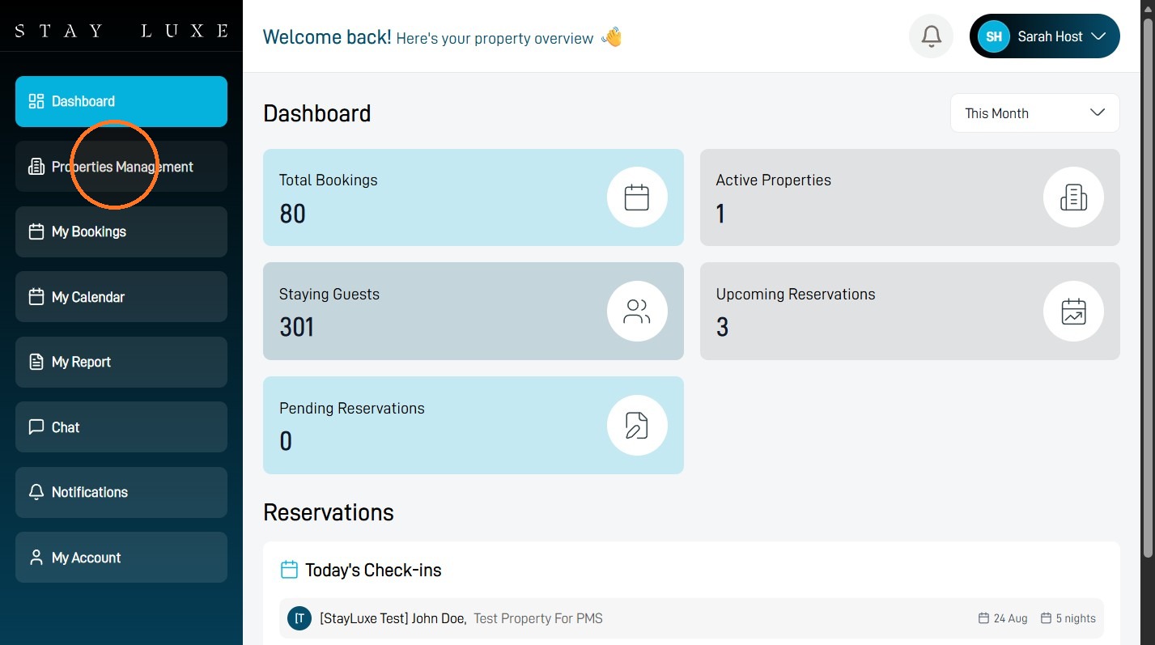Click the Upcoming Reservations chart-calendar icon
The width and height of the screenshot is (1155, 645).
1073,312
